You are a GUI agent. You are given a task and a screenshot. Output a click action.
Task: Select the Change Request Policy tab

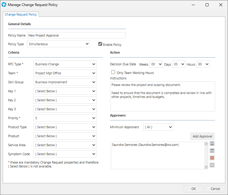click(21, 14)
